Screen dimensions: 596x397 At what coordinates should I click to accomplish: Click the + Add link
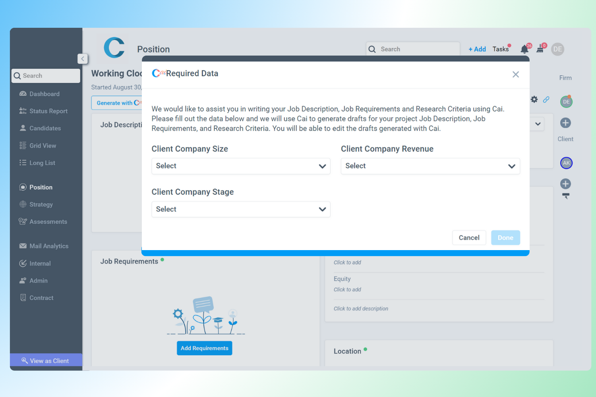pyautogui.click(x=477, y=49)
